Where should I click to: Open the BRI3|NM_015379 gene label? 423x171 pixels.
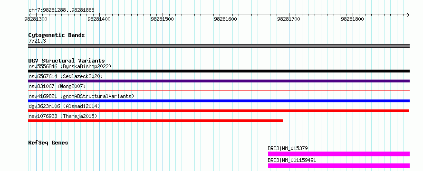point(288,148)
